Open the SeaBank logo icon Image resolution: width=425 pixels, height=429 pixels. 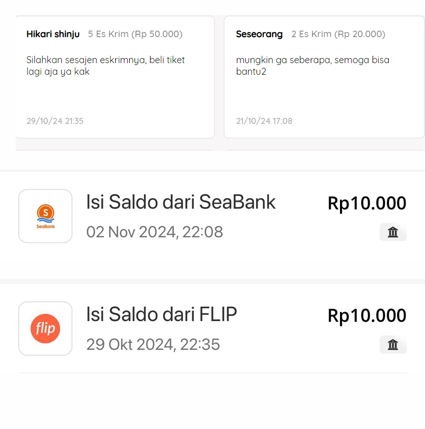point(46,216)
